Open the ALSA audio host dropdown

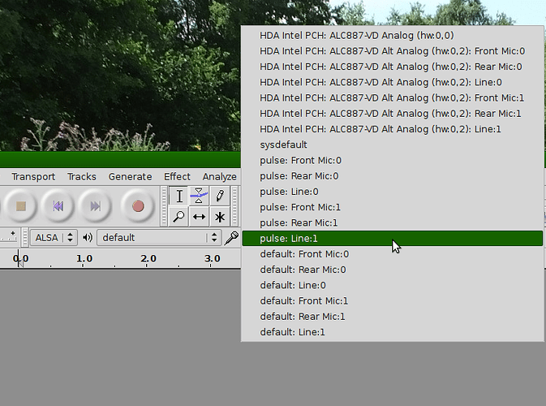point(54,238)
